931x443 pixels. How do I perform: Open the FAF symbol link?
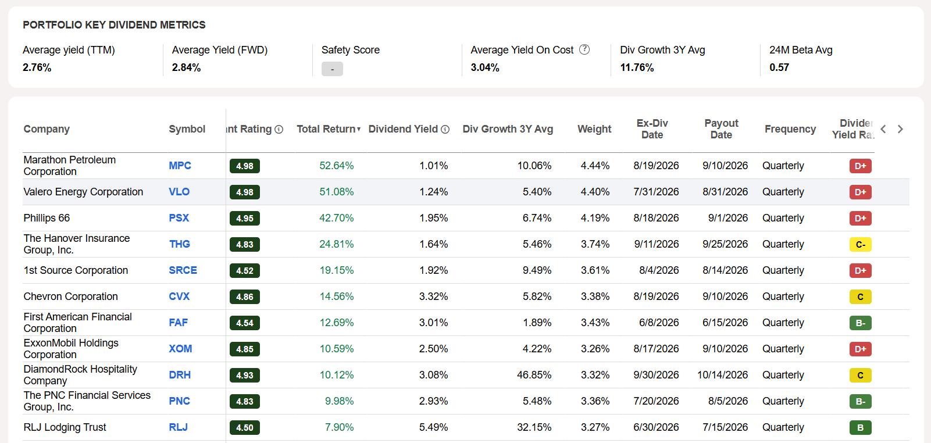coord(179,323)
